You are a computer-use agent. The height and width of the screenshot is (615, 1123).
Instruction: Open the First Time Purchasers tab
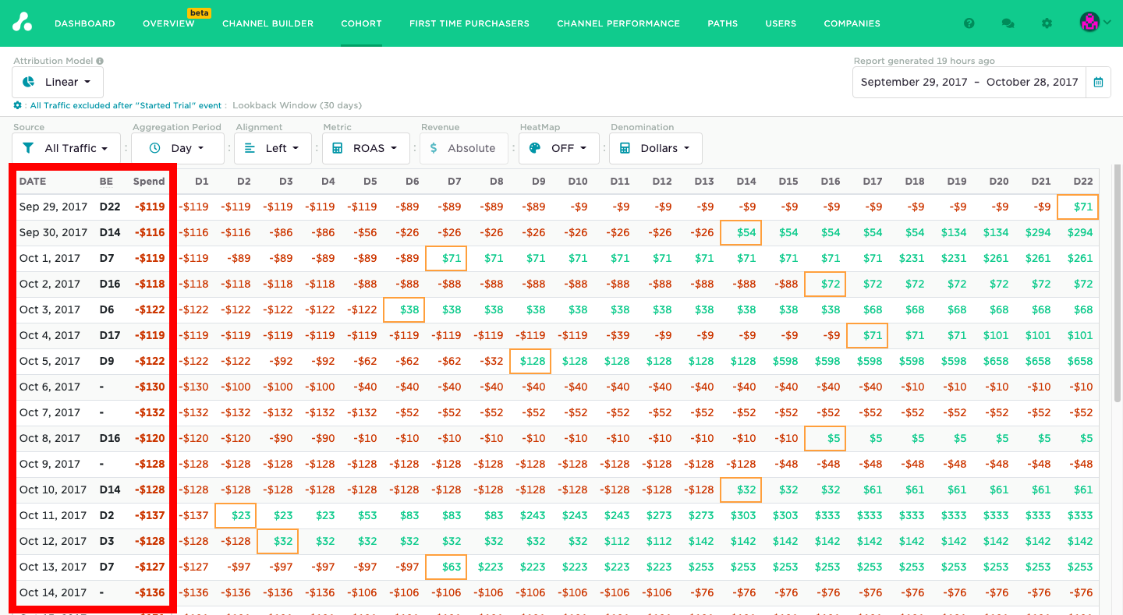(x=469, y=23)
